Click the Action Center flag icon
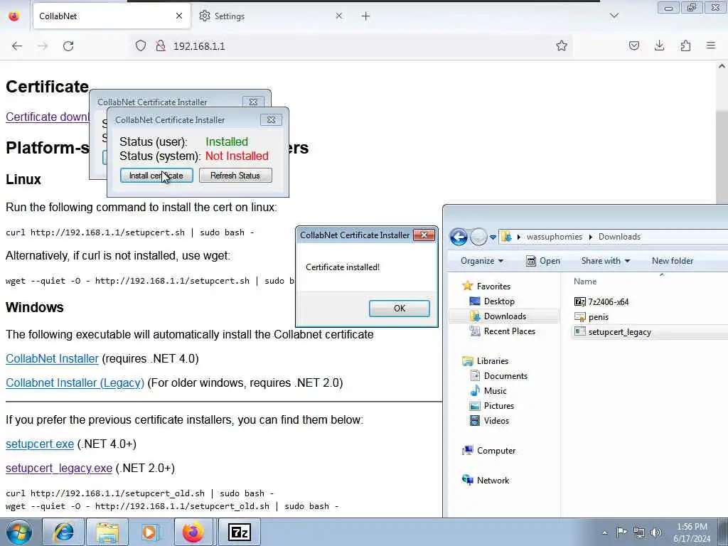 click(621, 532)
